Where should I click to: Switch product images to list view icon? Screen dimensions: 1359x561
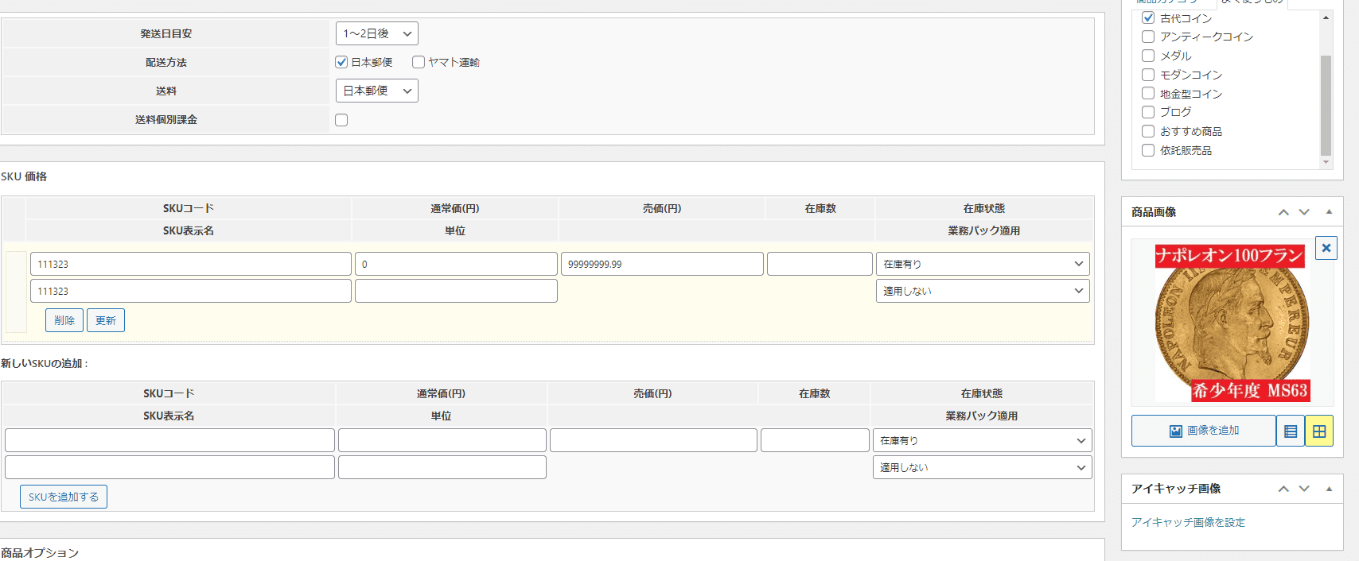click(x=1291, y=431)
